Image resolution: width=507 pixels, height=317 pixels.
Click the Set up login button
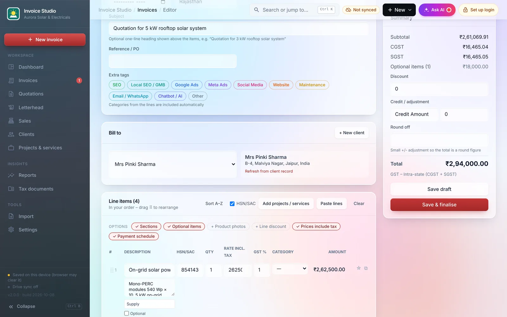[x=478, y=10]
